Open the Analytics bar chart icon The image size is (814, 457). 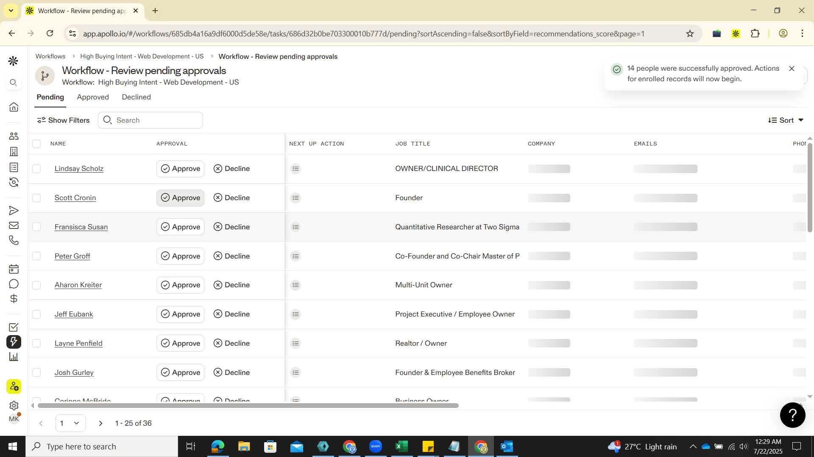coord(14,357)
